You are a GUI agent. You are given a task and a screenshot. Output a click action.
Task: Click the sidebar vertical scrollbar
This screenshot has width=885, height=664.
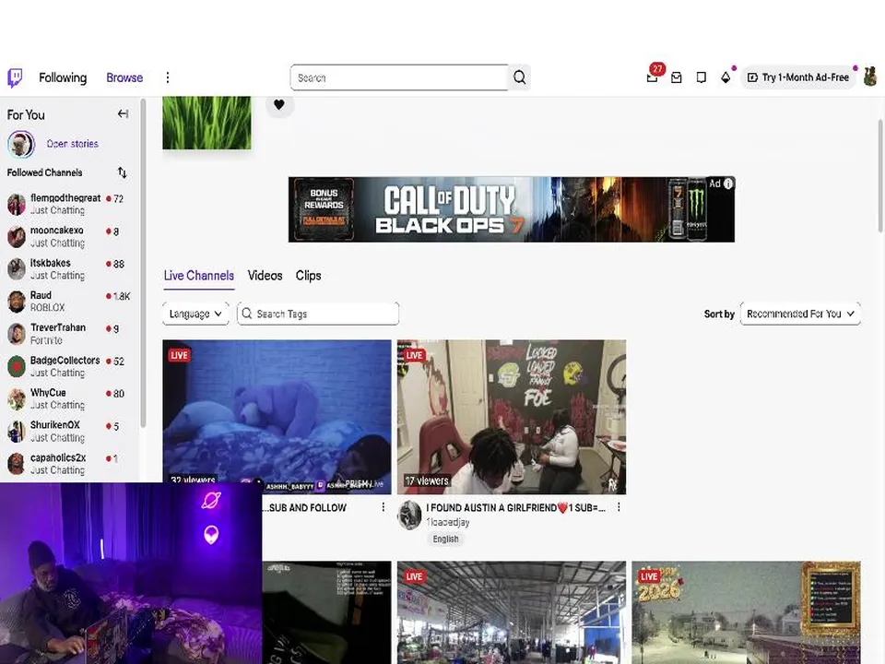click(144, 263)
